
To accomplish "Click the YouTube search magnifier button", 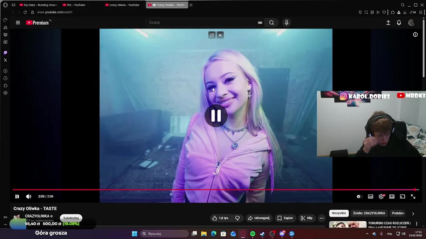I will pos(272,23).
